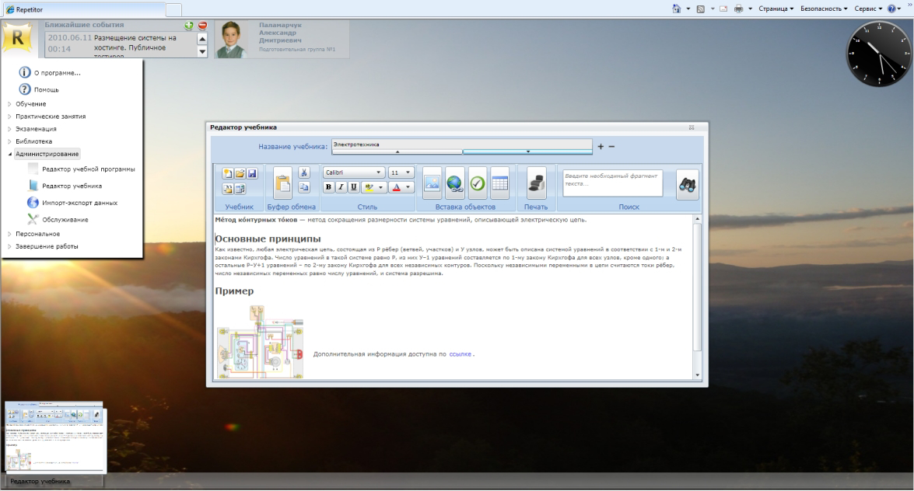Click the editor's vertical scrollbar up arrow
914x491 pixels.
(697, 219)
